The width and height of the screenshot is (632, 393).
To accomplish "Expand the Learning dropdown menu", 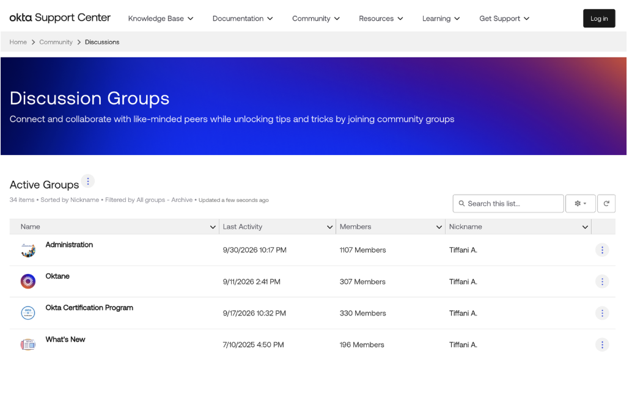I will click(441, 18).
